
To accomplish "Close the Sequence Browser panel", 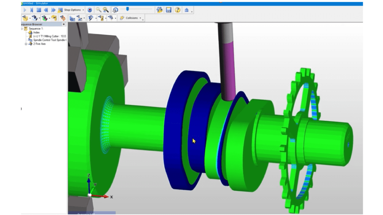I will pyautogui.click(x=64, y=24).
